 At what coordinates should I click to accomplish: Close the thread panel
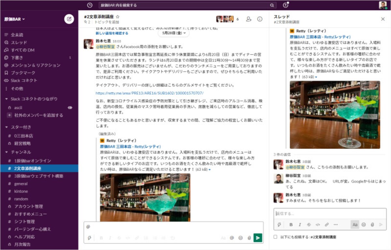point(383,19)
